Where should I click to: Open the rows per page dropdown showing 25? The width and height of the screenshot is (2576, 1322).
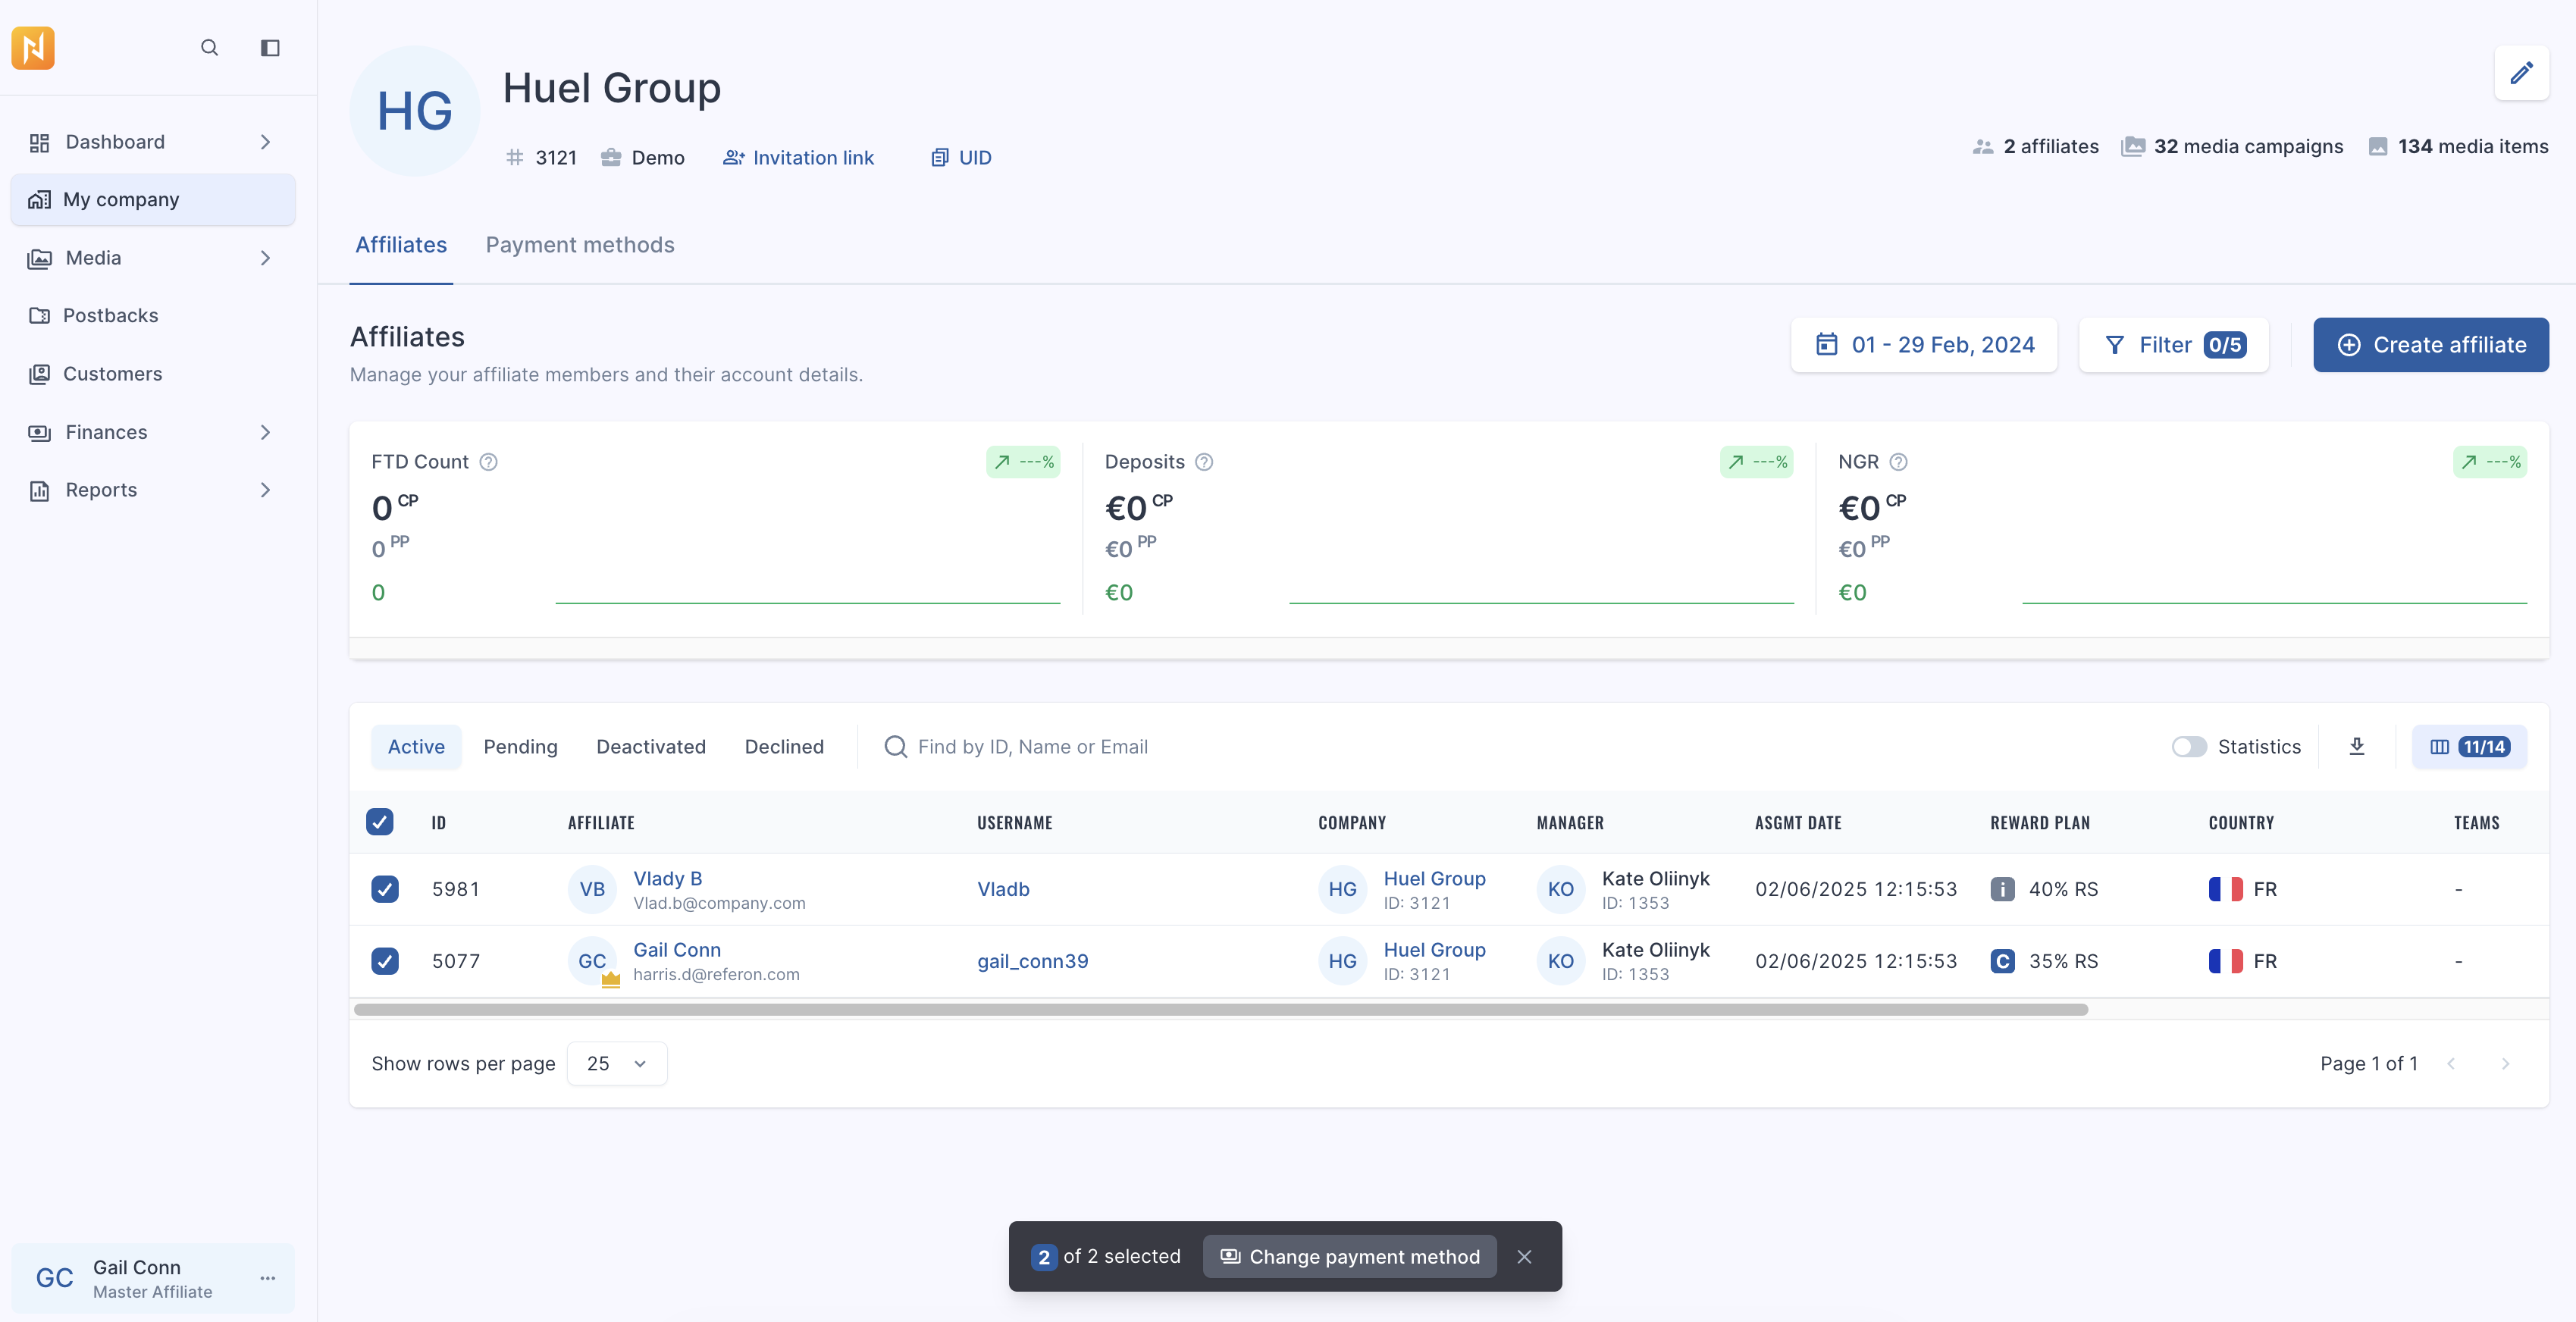pos(617,1064)
